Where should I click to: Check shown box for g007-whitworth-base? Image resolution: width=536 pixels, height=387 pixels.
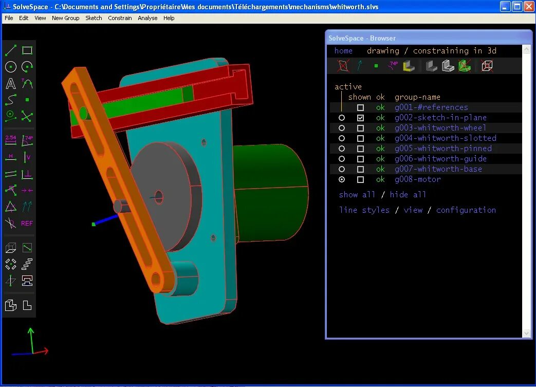(x=360, y=169)
